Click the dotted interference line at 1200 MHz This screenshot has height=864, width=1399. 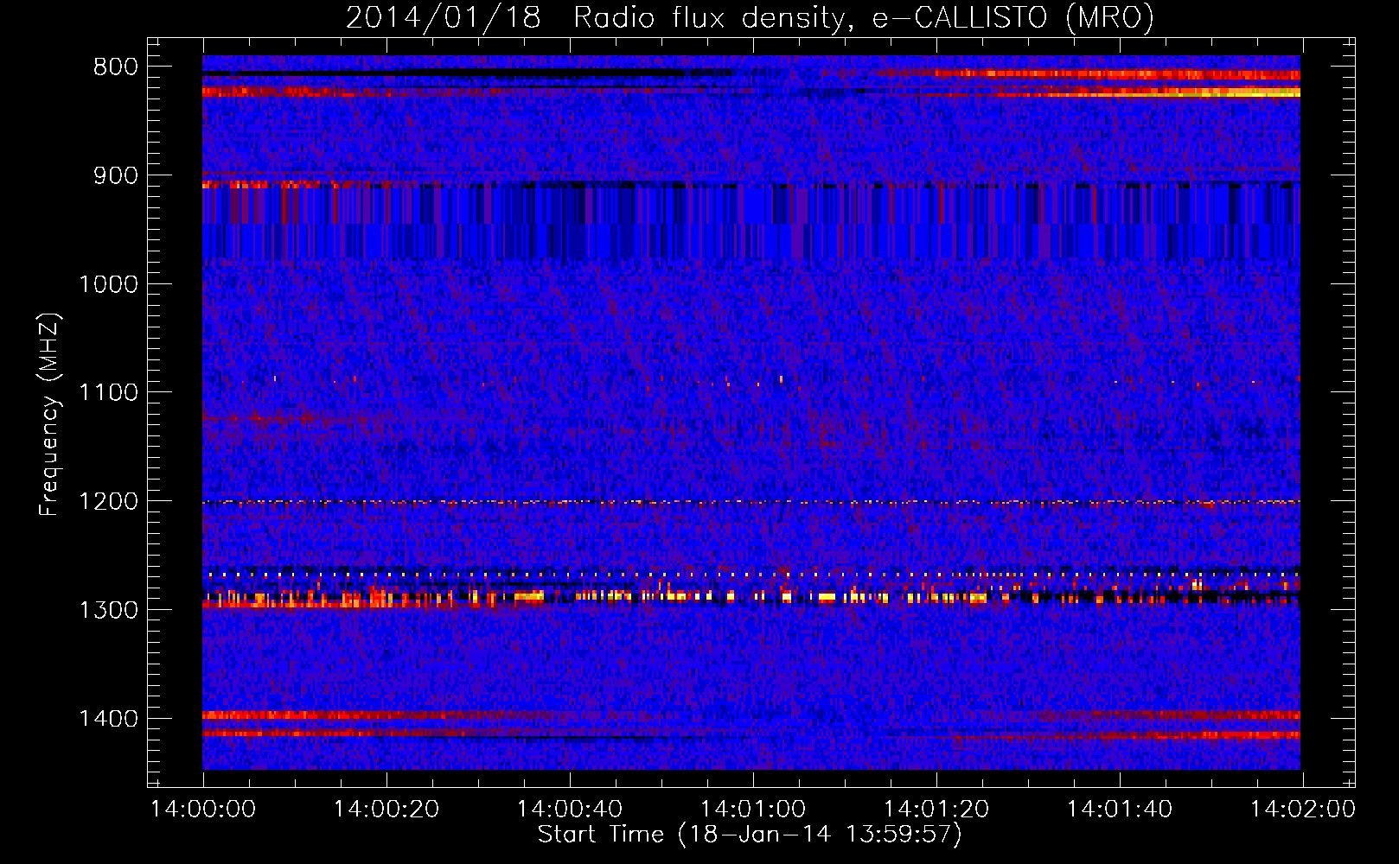751,502
